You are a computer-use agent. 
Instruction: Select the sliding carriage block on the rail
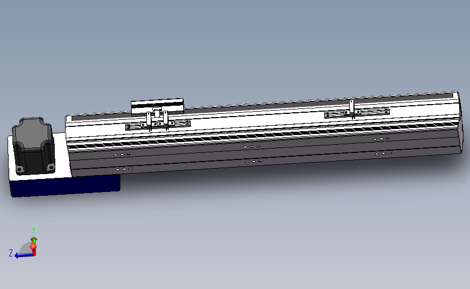(x=157, y=106)
